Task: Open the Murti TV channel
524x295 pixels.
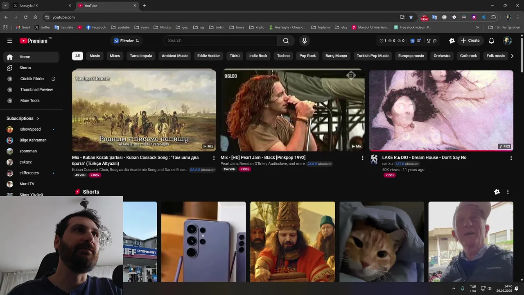Action: pyautogui.click(x=31, y=184)
